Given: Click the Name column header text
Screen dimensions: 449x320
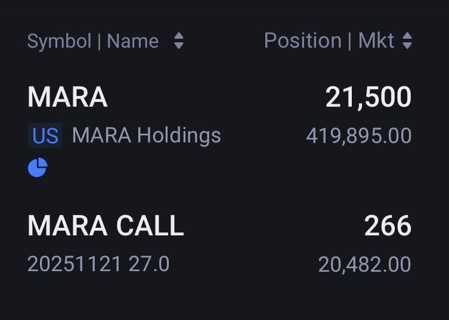Looking at the screenshot, I should pyautogui.click(x=132, y=41).
